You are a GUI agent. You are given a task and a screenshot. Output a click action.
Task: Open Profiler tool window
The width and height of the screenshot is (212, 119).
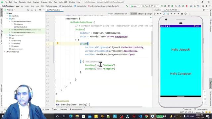[63, 109]
